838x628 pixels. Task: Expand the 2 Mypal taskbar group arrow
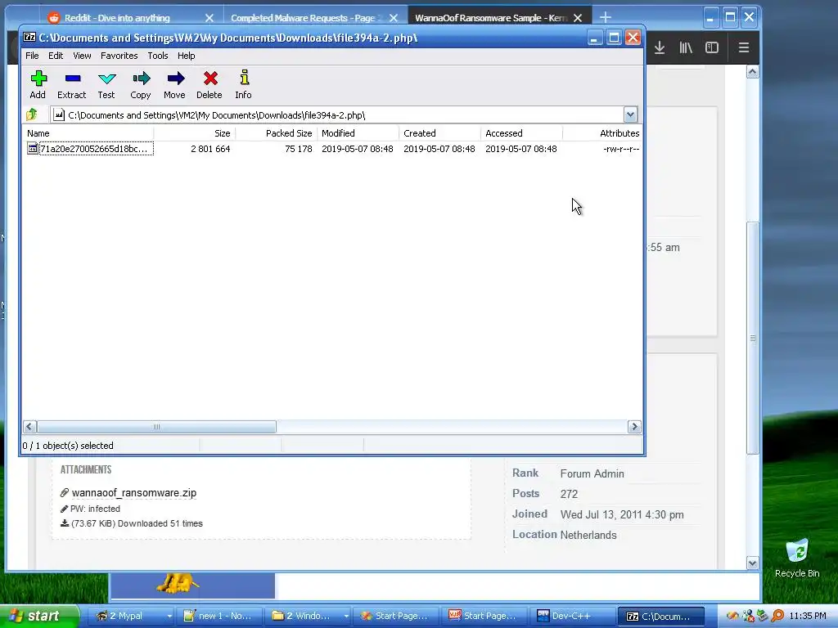pos(169,616)
